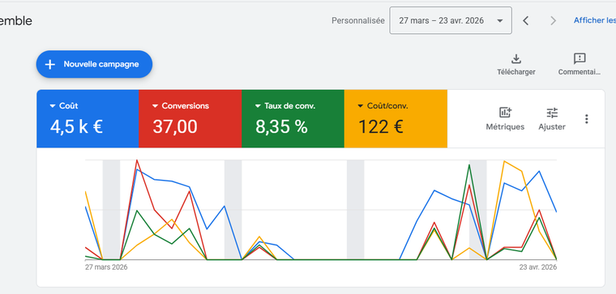The height and width of the screenshot is (294, 616).
Task: Go to previous date range arrow
Action: [526, 20]
